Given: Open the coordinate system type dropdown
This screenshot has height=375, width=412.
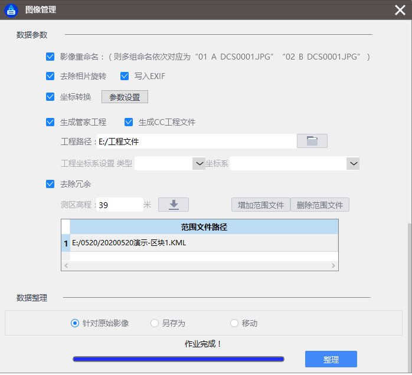Looking at the screenshot, I should click(x=198, y=163).
